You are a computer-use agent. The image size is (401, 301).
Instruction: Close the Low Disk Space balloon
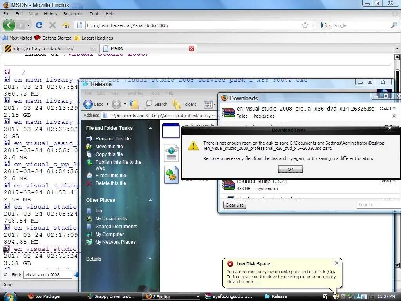tap(336, 263)
